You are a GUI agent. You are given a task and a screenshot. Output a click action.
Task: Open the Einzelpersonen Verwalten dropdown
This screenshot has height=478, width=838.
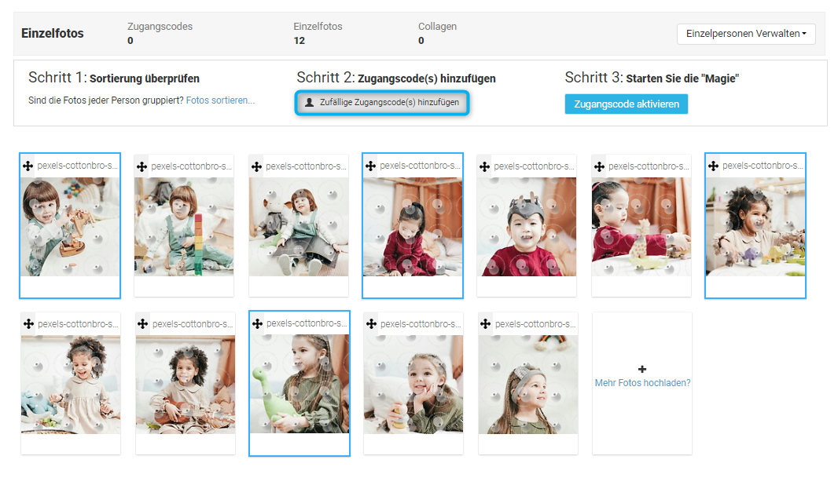[x=746, y=34]
